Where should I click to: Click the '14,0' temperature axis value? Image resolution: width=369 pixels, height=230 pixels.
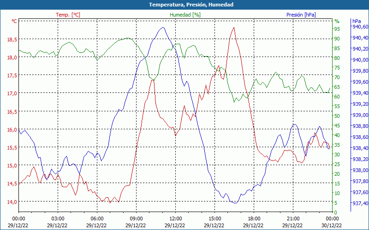click(12, 202)
